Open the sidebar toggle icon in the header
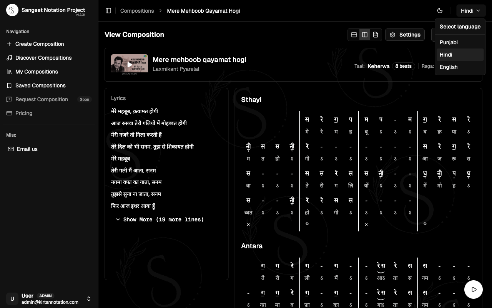Viewport: 492px width, 308px height. 108,11
